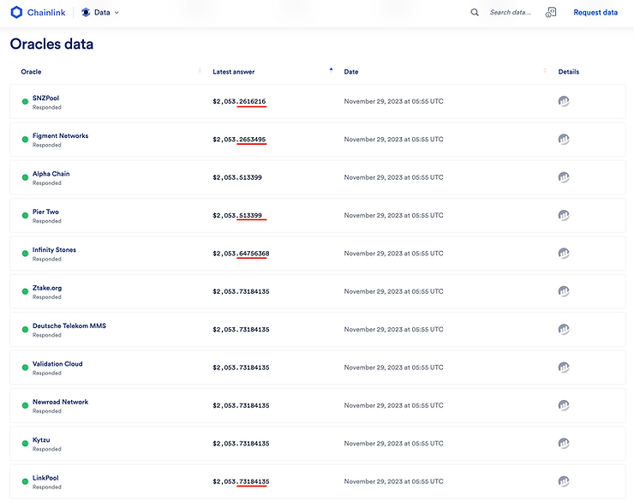Click the Details column header
The width and height of the screenshot is (634, 502).
pyautogui.click(x=569, y=72)
